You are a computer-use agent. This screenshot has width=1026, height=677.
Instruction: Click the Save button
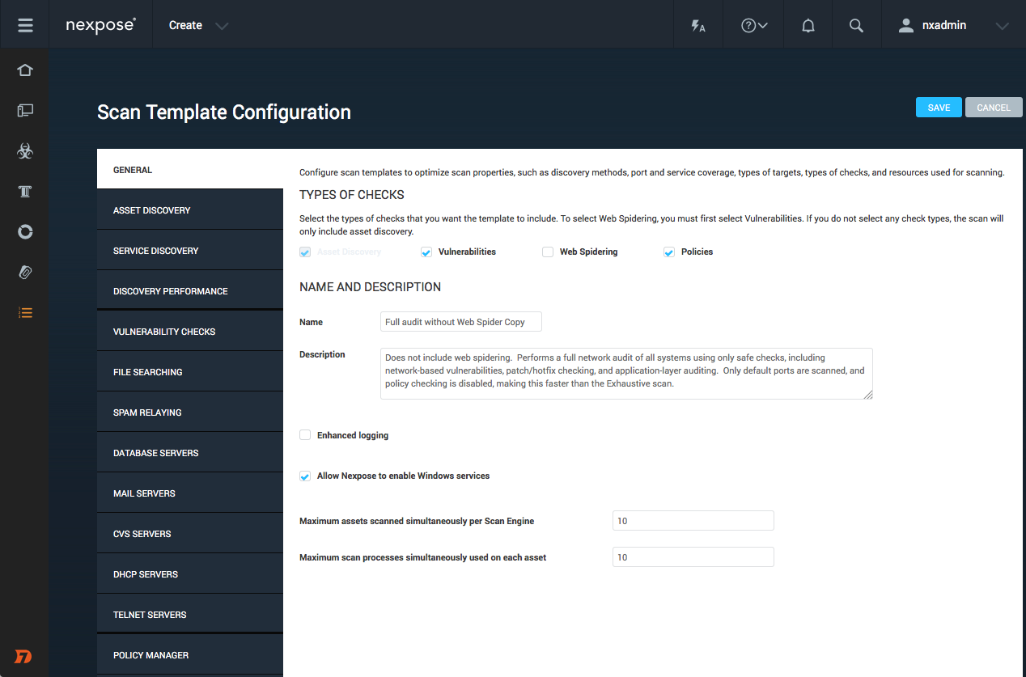point(939,108)
